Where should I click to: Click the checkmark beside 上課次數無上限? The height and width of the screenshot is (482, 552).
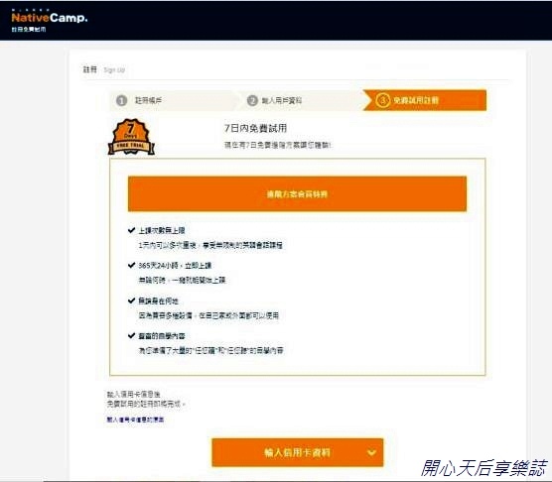tap(131, 230)
